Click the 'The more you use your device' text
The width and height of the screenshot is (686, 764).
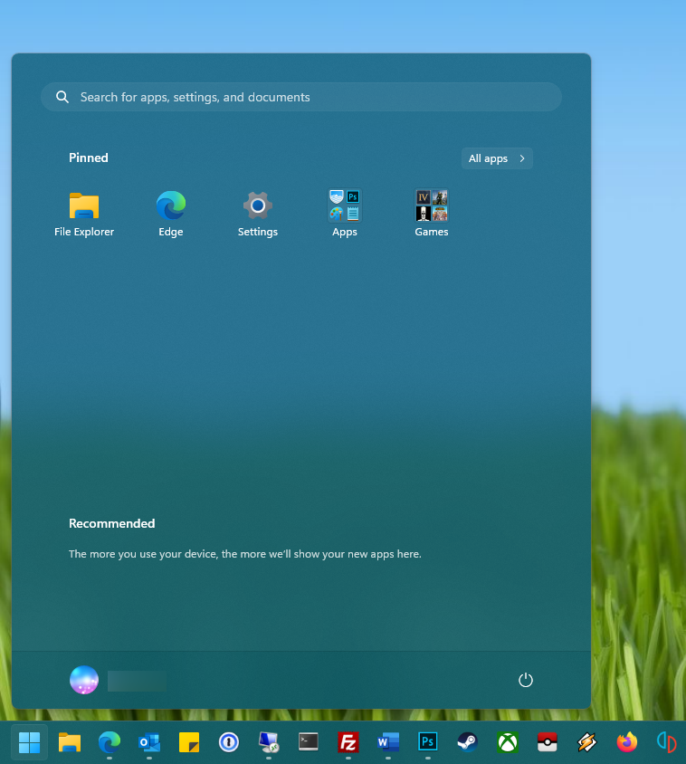pos(245,554)
